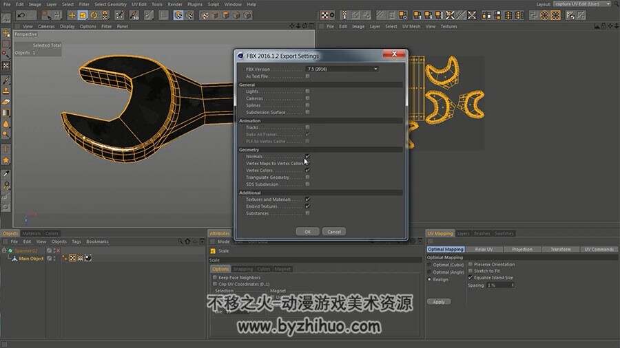Toggle Equalize Island Size checkbox
Screen dimensions: 620x348
[471, 277]
